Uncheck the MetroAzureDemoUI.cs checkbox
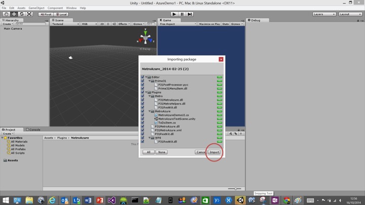This screenshot has height=205, width=365. [x=142, y=115]
